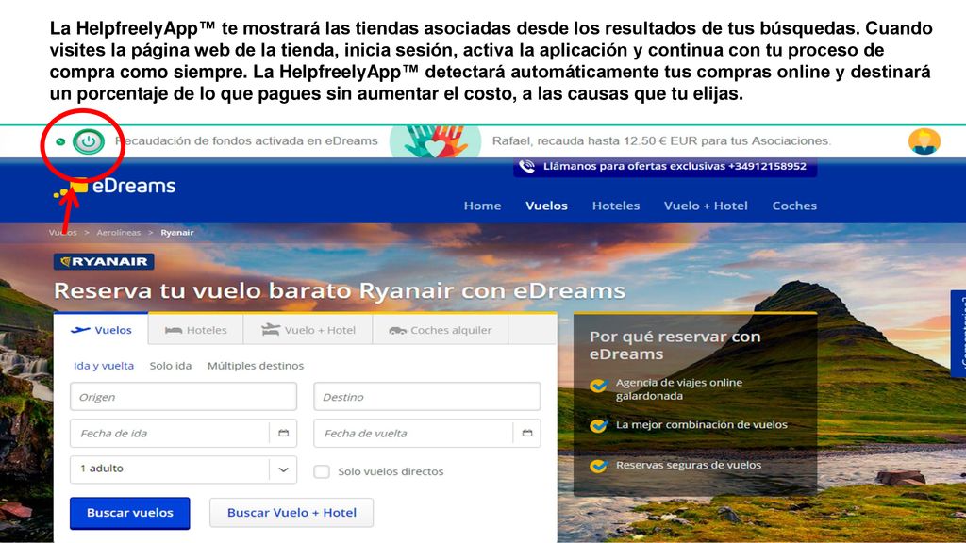Image resolution: width=966 pixels, height=543 pixels.
Task: Open Vuelos in top navigation
Action: (x=546, y=206)
